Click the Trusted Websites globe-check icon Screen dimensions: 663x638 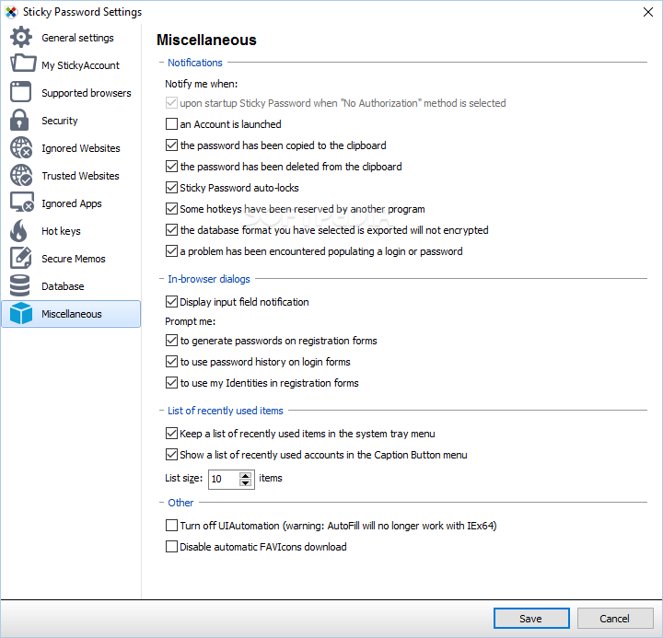coord(21,175)
